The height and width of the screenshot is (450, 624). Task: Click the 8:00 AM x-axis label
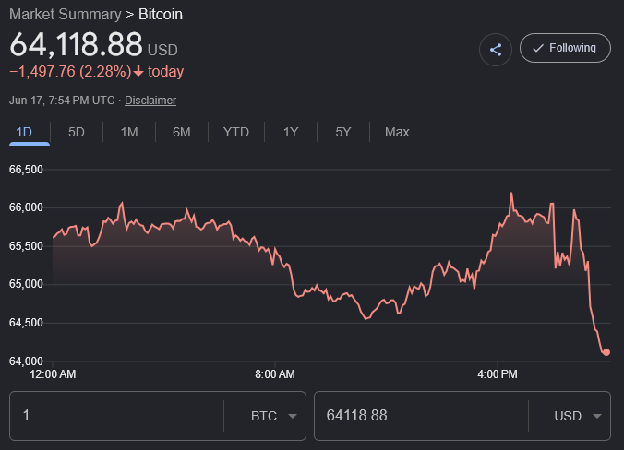275,374
